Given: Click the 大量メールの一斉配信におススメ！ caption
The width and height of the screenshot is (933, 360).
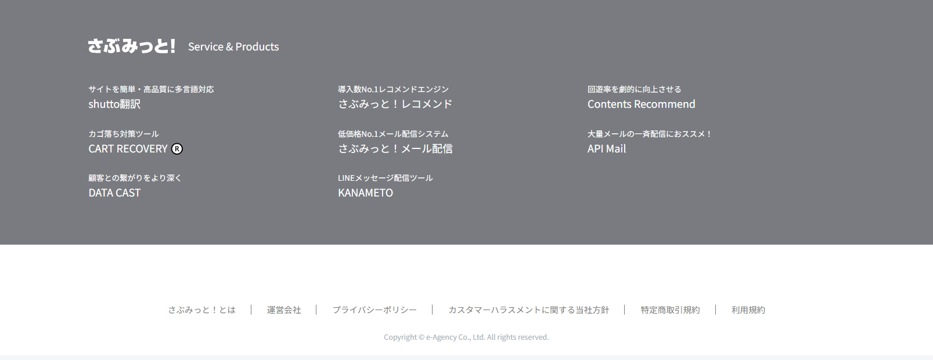Looking at the screenshot, I should (x=649, y=134).
